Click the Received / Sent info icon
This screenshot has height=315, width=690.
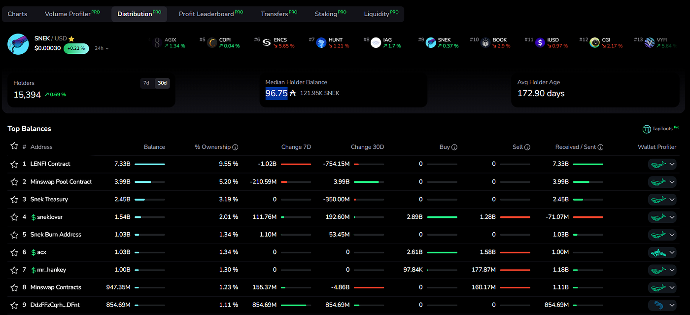click(600, 147)
